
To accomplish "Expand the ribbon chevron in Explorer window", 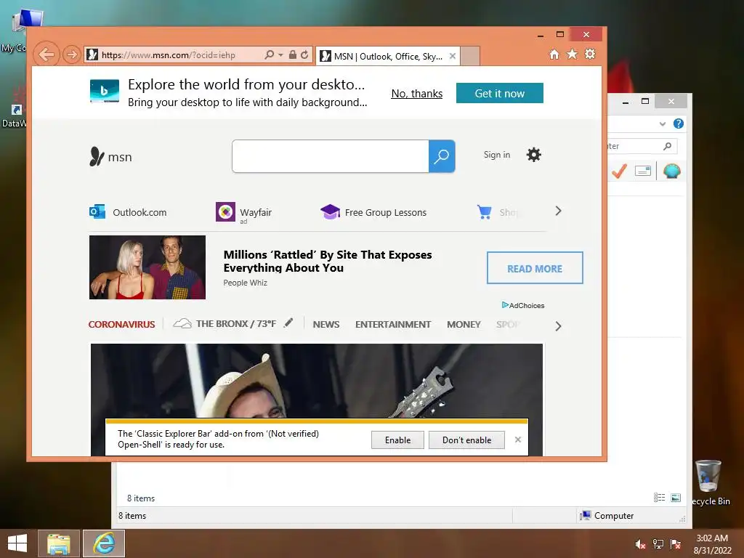I will point(663,124).
